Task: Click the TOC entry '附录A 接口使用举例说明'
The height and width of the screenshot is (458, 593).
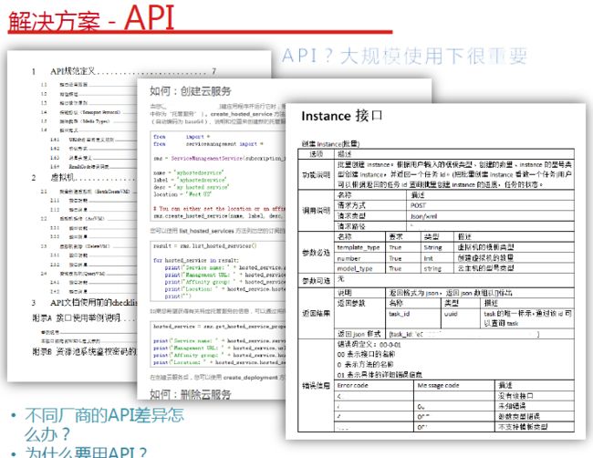Action: pos(83,317)
